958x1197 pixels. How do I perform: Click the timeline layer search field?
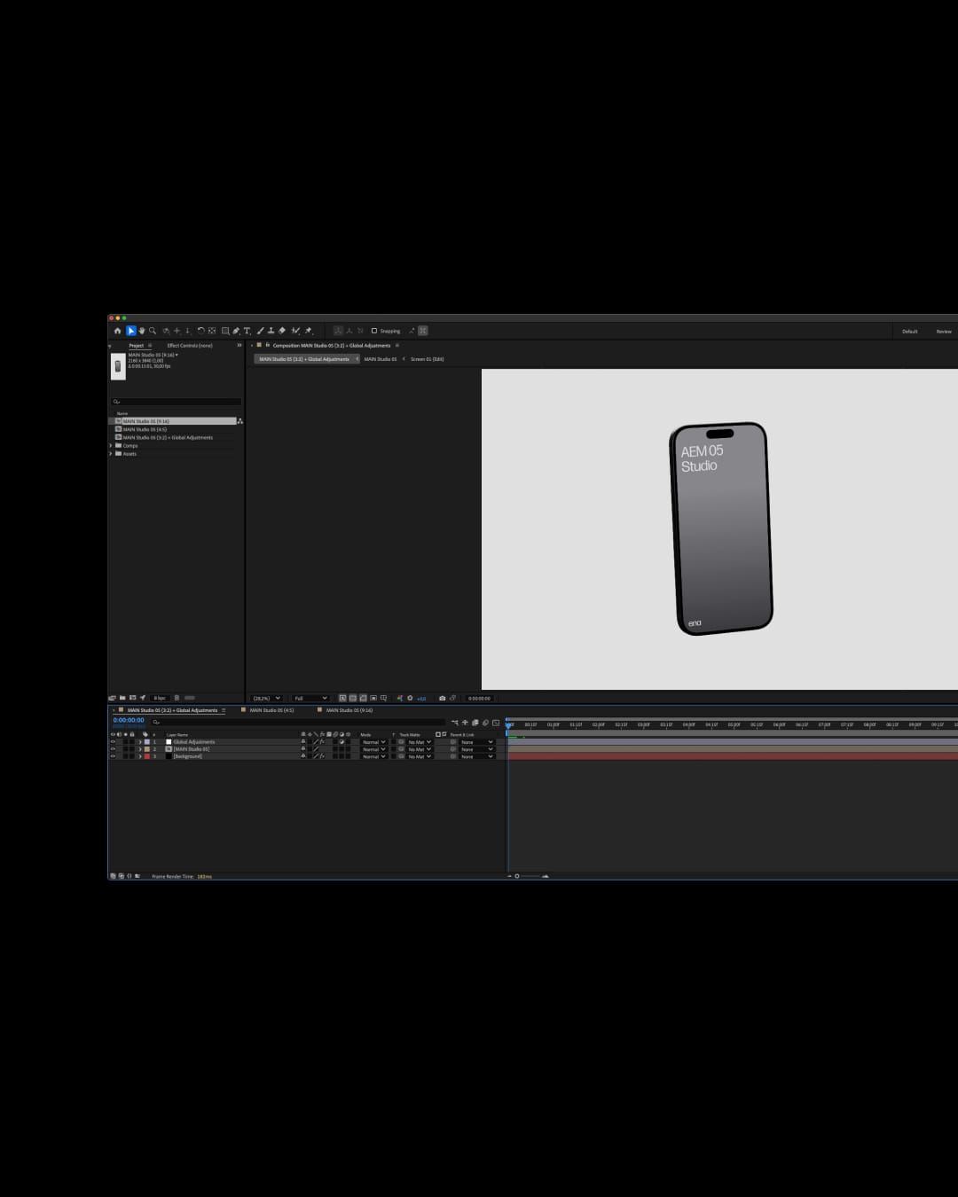tap(297, 722)
